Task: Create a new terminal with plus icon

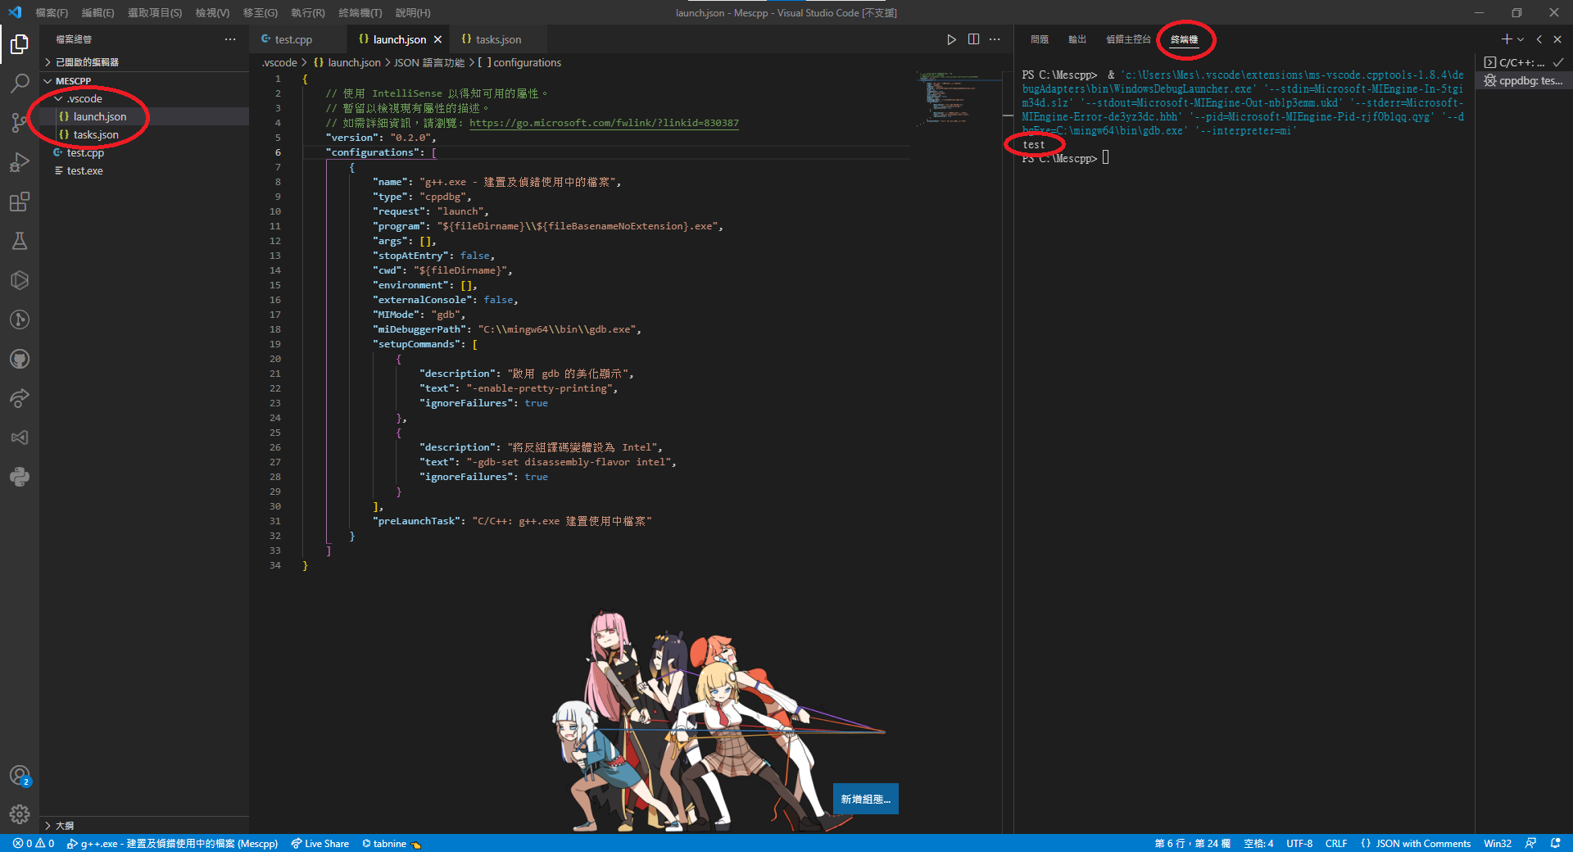Action: pyautogui.click(x=1506, y=39)
